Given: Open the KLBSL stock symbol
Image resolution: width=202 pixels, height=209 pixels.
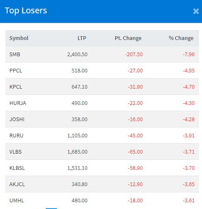Looking at the screenshot, I should 17,168.
